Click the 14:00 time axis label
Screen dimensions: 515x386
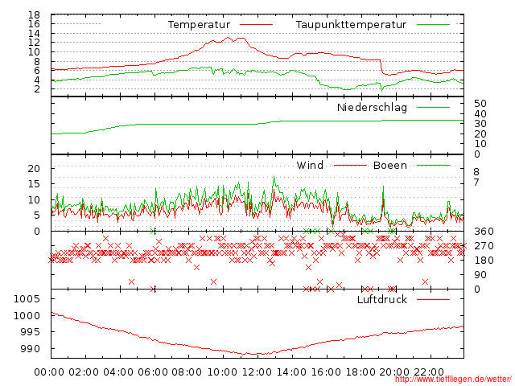pos(291,372)
